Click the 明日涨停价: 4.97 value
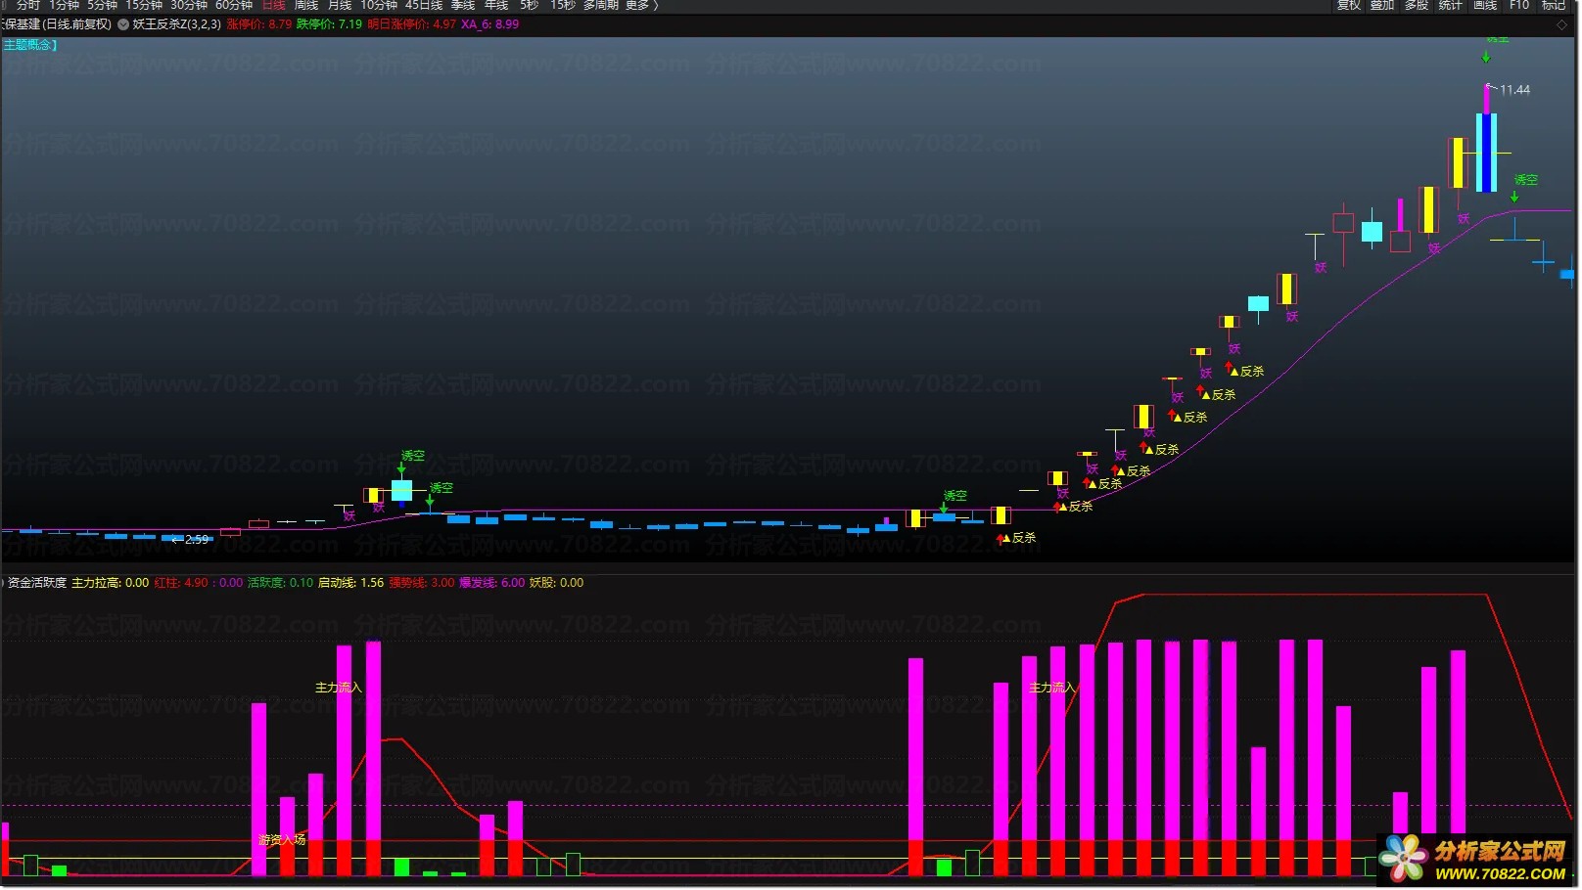The width and height of the screenshot is (1582, 890). point(412,24)
